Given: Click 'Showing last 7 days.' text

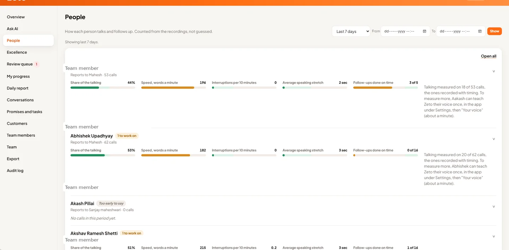Looking at the screenshot, I should [82, 42].
